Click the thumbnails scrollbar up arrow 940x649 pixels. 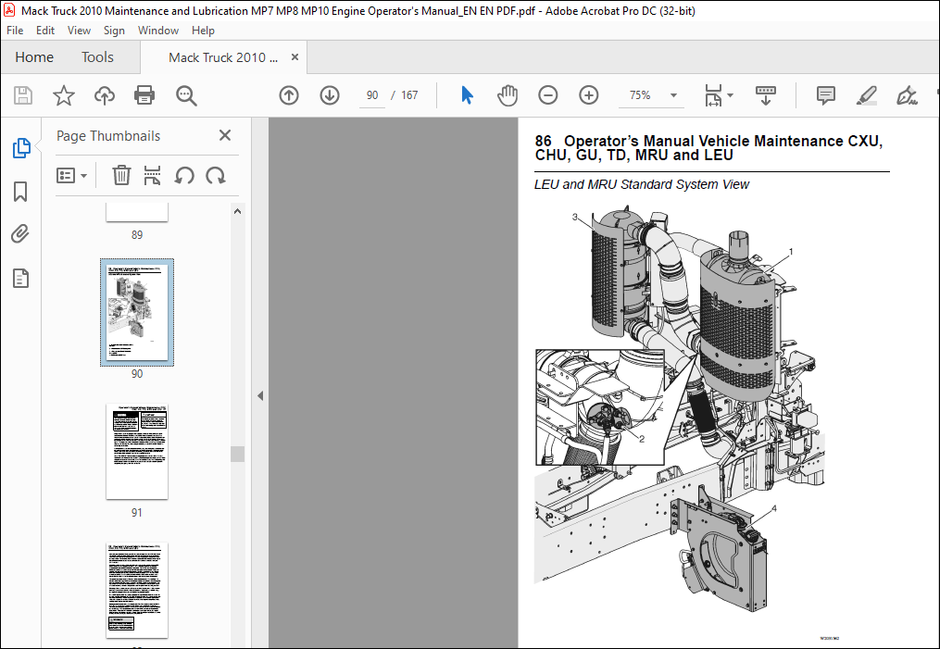[237, 211]
